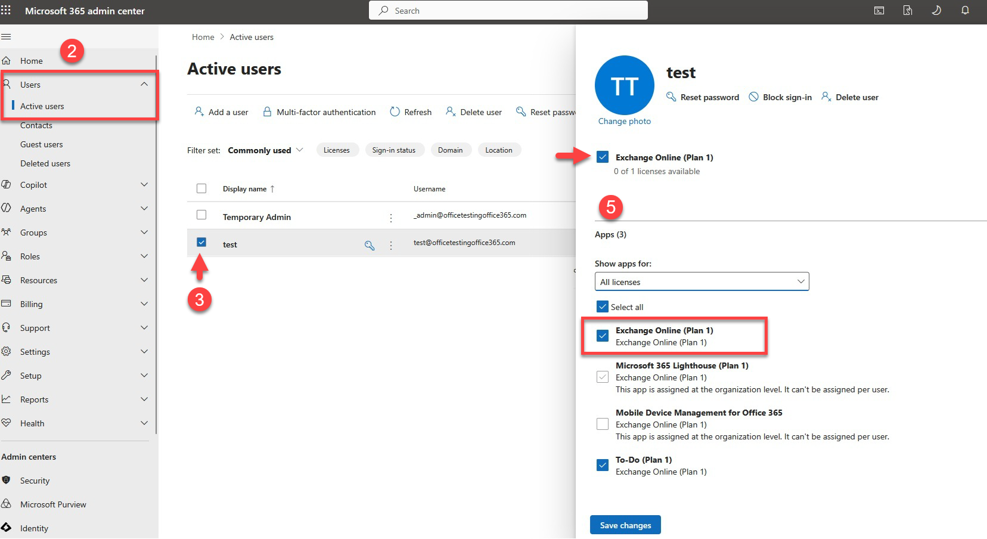The width and height of the screenshot is (987, 539).
Task: Open Deleted users in sidebar
Action: (45, 163)
